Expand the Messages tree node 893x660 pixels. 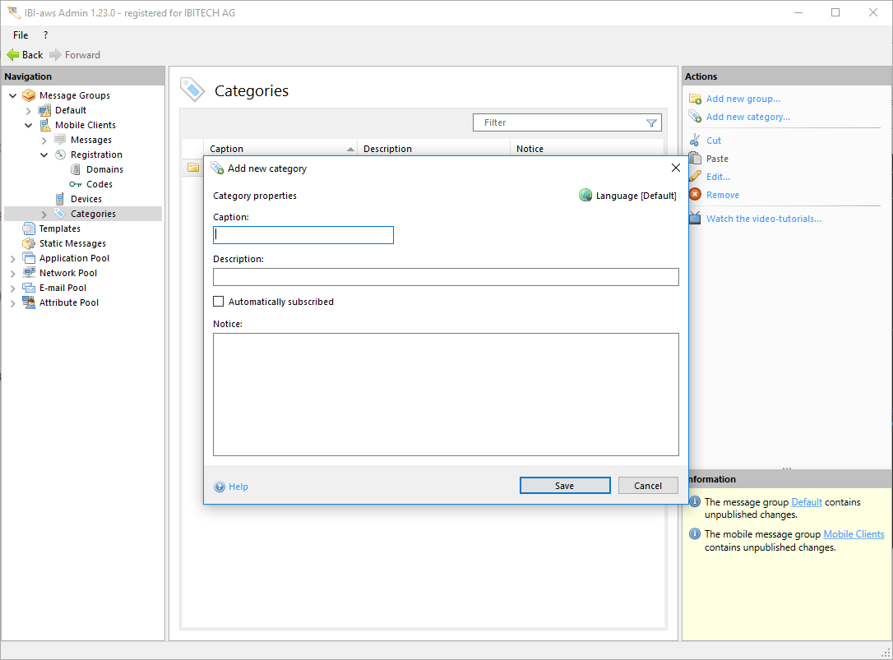[x=44, y=141]
